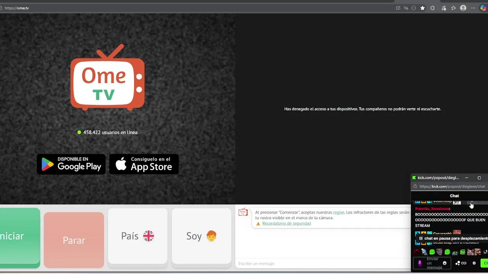Click the 'Enviar un mensaje' Kick chat field
This screenshot has width=488, height=274.
[x=432, y=263]
